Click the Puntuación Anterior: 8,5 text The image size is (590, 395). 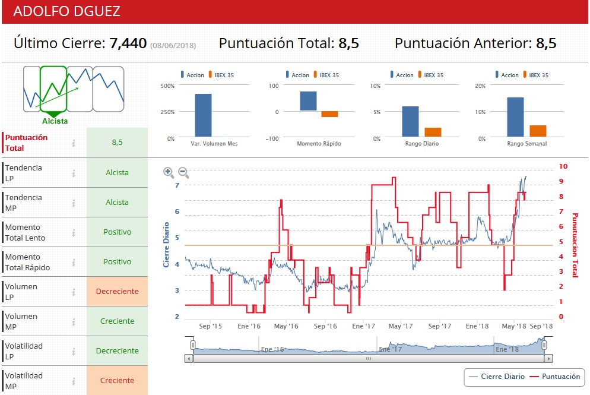[475, 43]
